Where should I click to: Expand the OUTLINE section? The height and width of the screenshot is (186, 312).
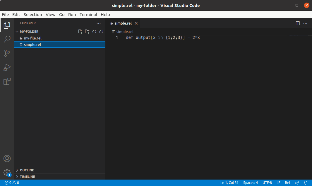click(x=27, y=170)
